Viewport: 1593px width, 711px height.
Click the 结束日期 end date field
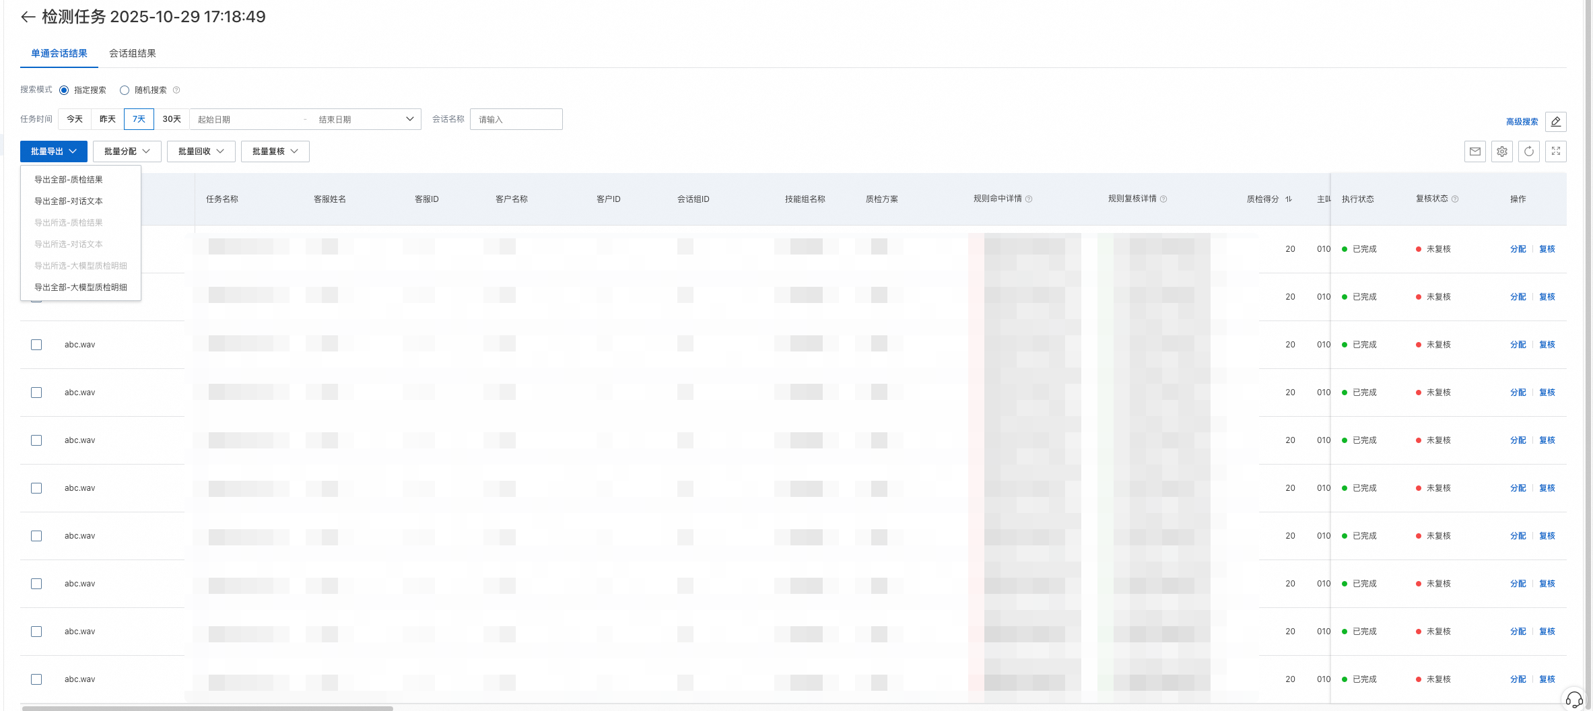pyautogui.click(x=357, y=119)
